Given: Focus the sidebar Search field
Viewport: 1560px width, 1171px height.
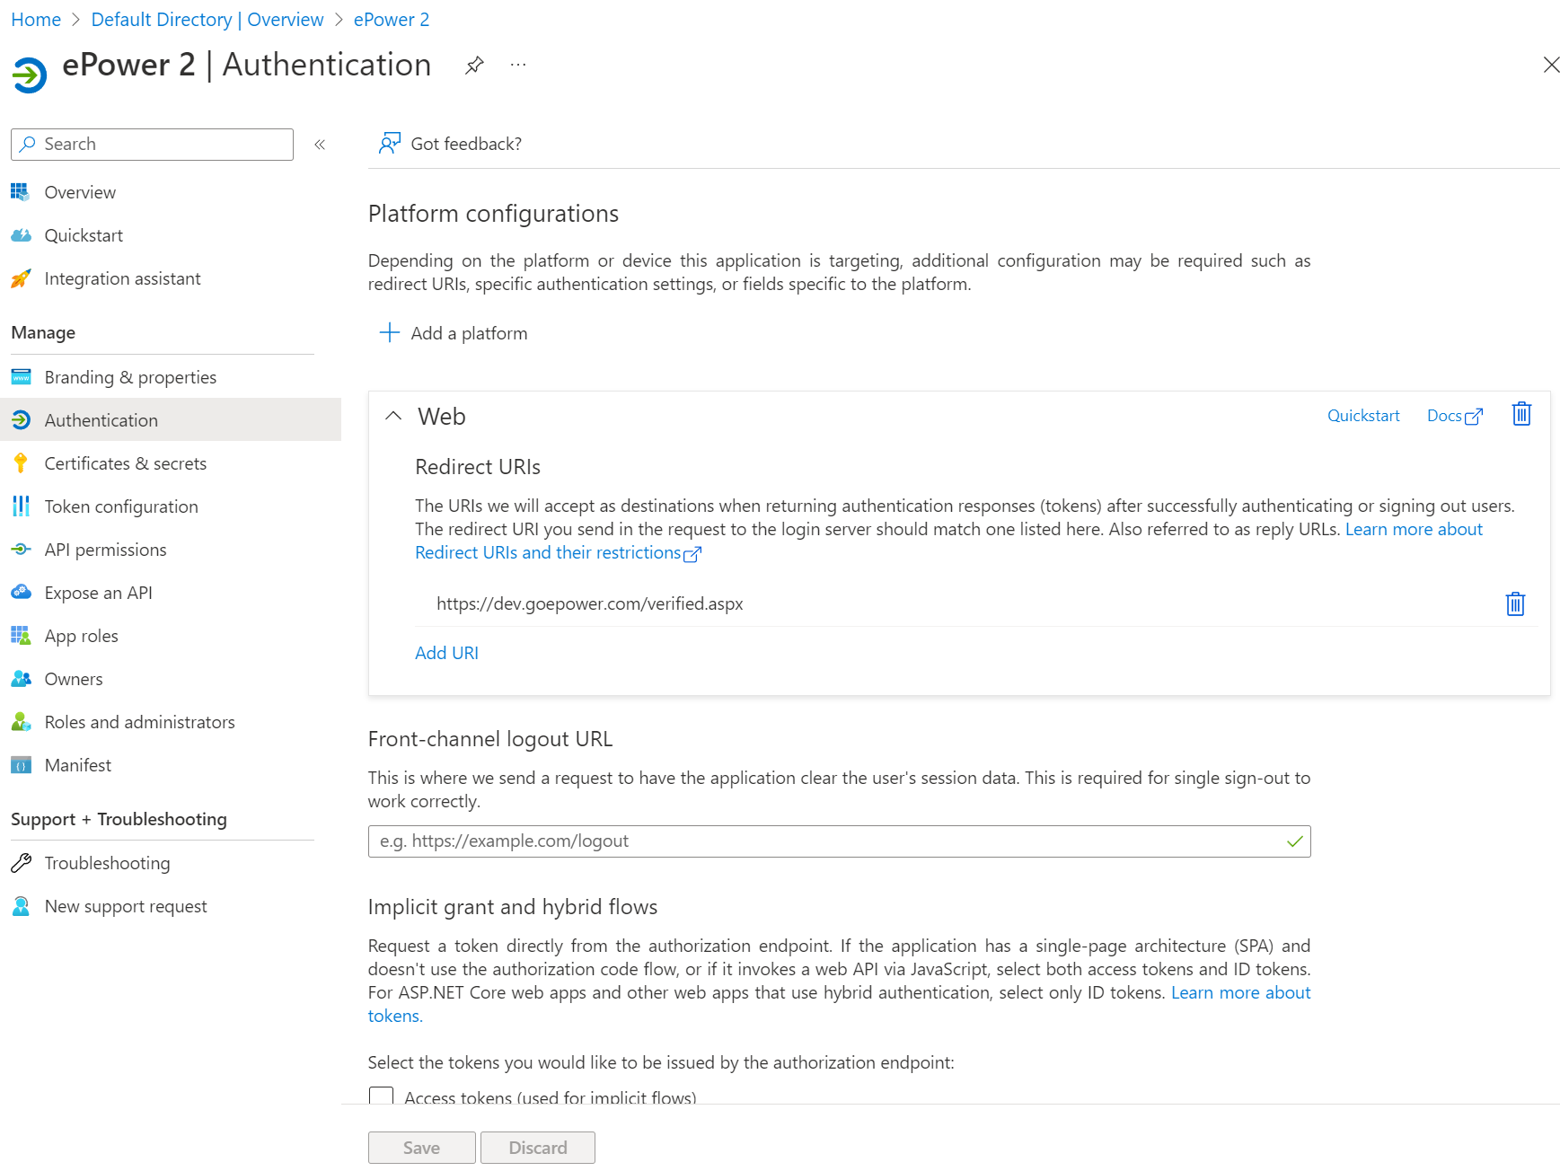Looking at the screenshot, I should [x=152, y=145].
